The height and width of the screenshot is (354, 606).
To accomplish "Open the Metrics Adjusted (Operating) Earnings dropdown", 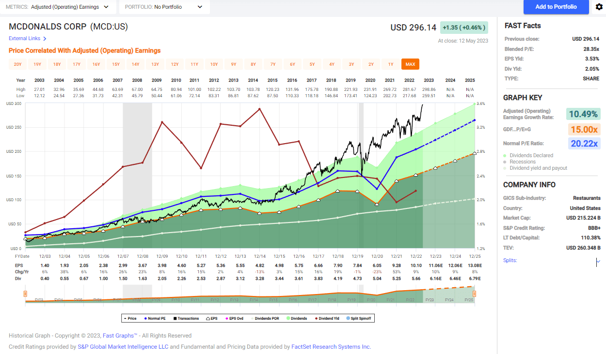I will click(x=58, y=7).
